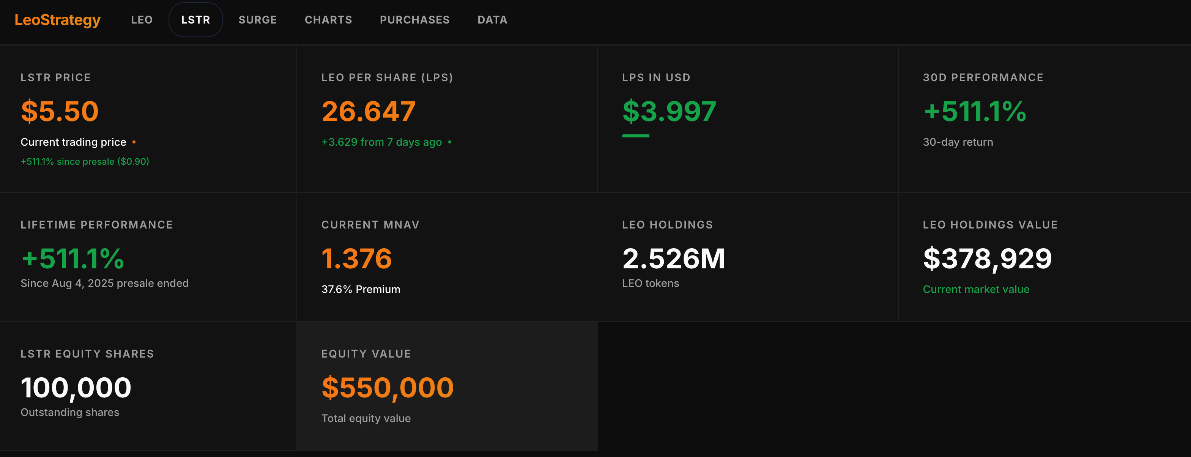
Task: Click the orange dot beside Current trading price
Action: click(134, 142)
